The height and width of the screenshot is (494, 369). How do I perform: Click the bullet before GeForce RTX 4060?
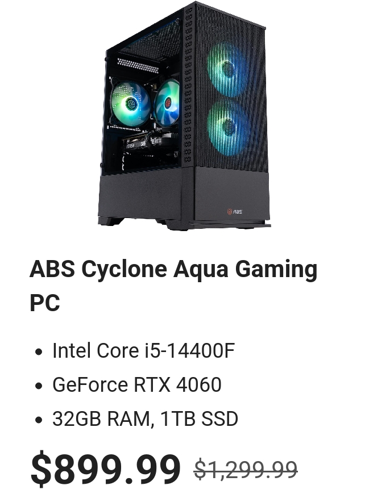pos(39,386)
